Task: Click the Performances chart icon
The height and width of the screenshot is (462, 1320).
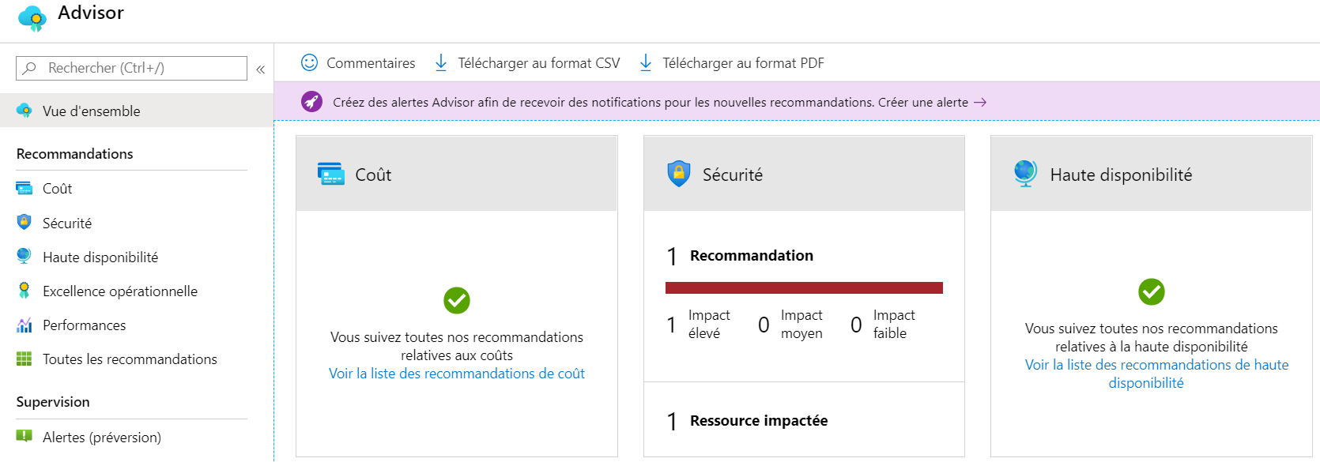Action: 25,325
